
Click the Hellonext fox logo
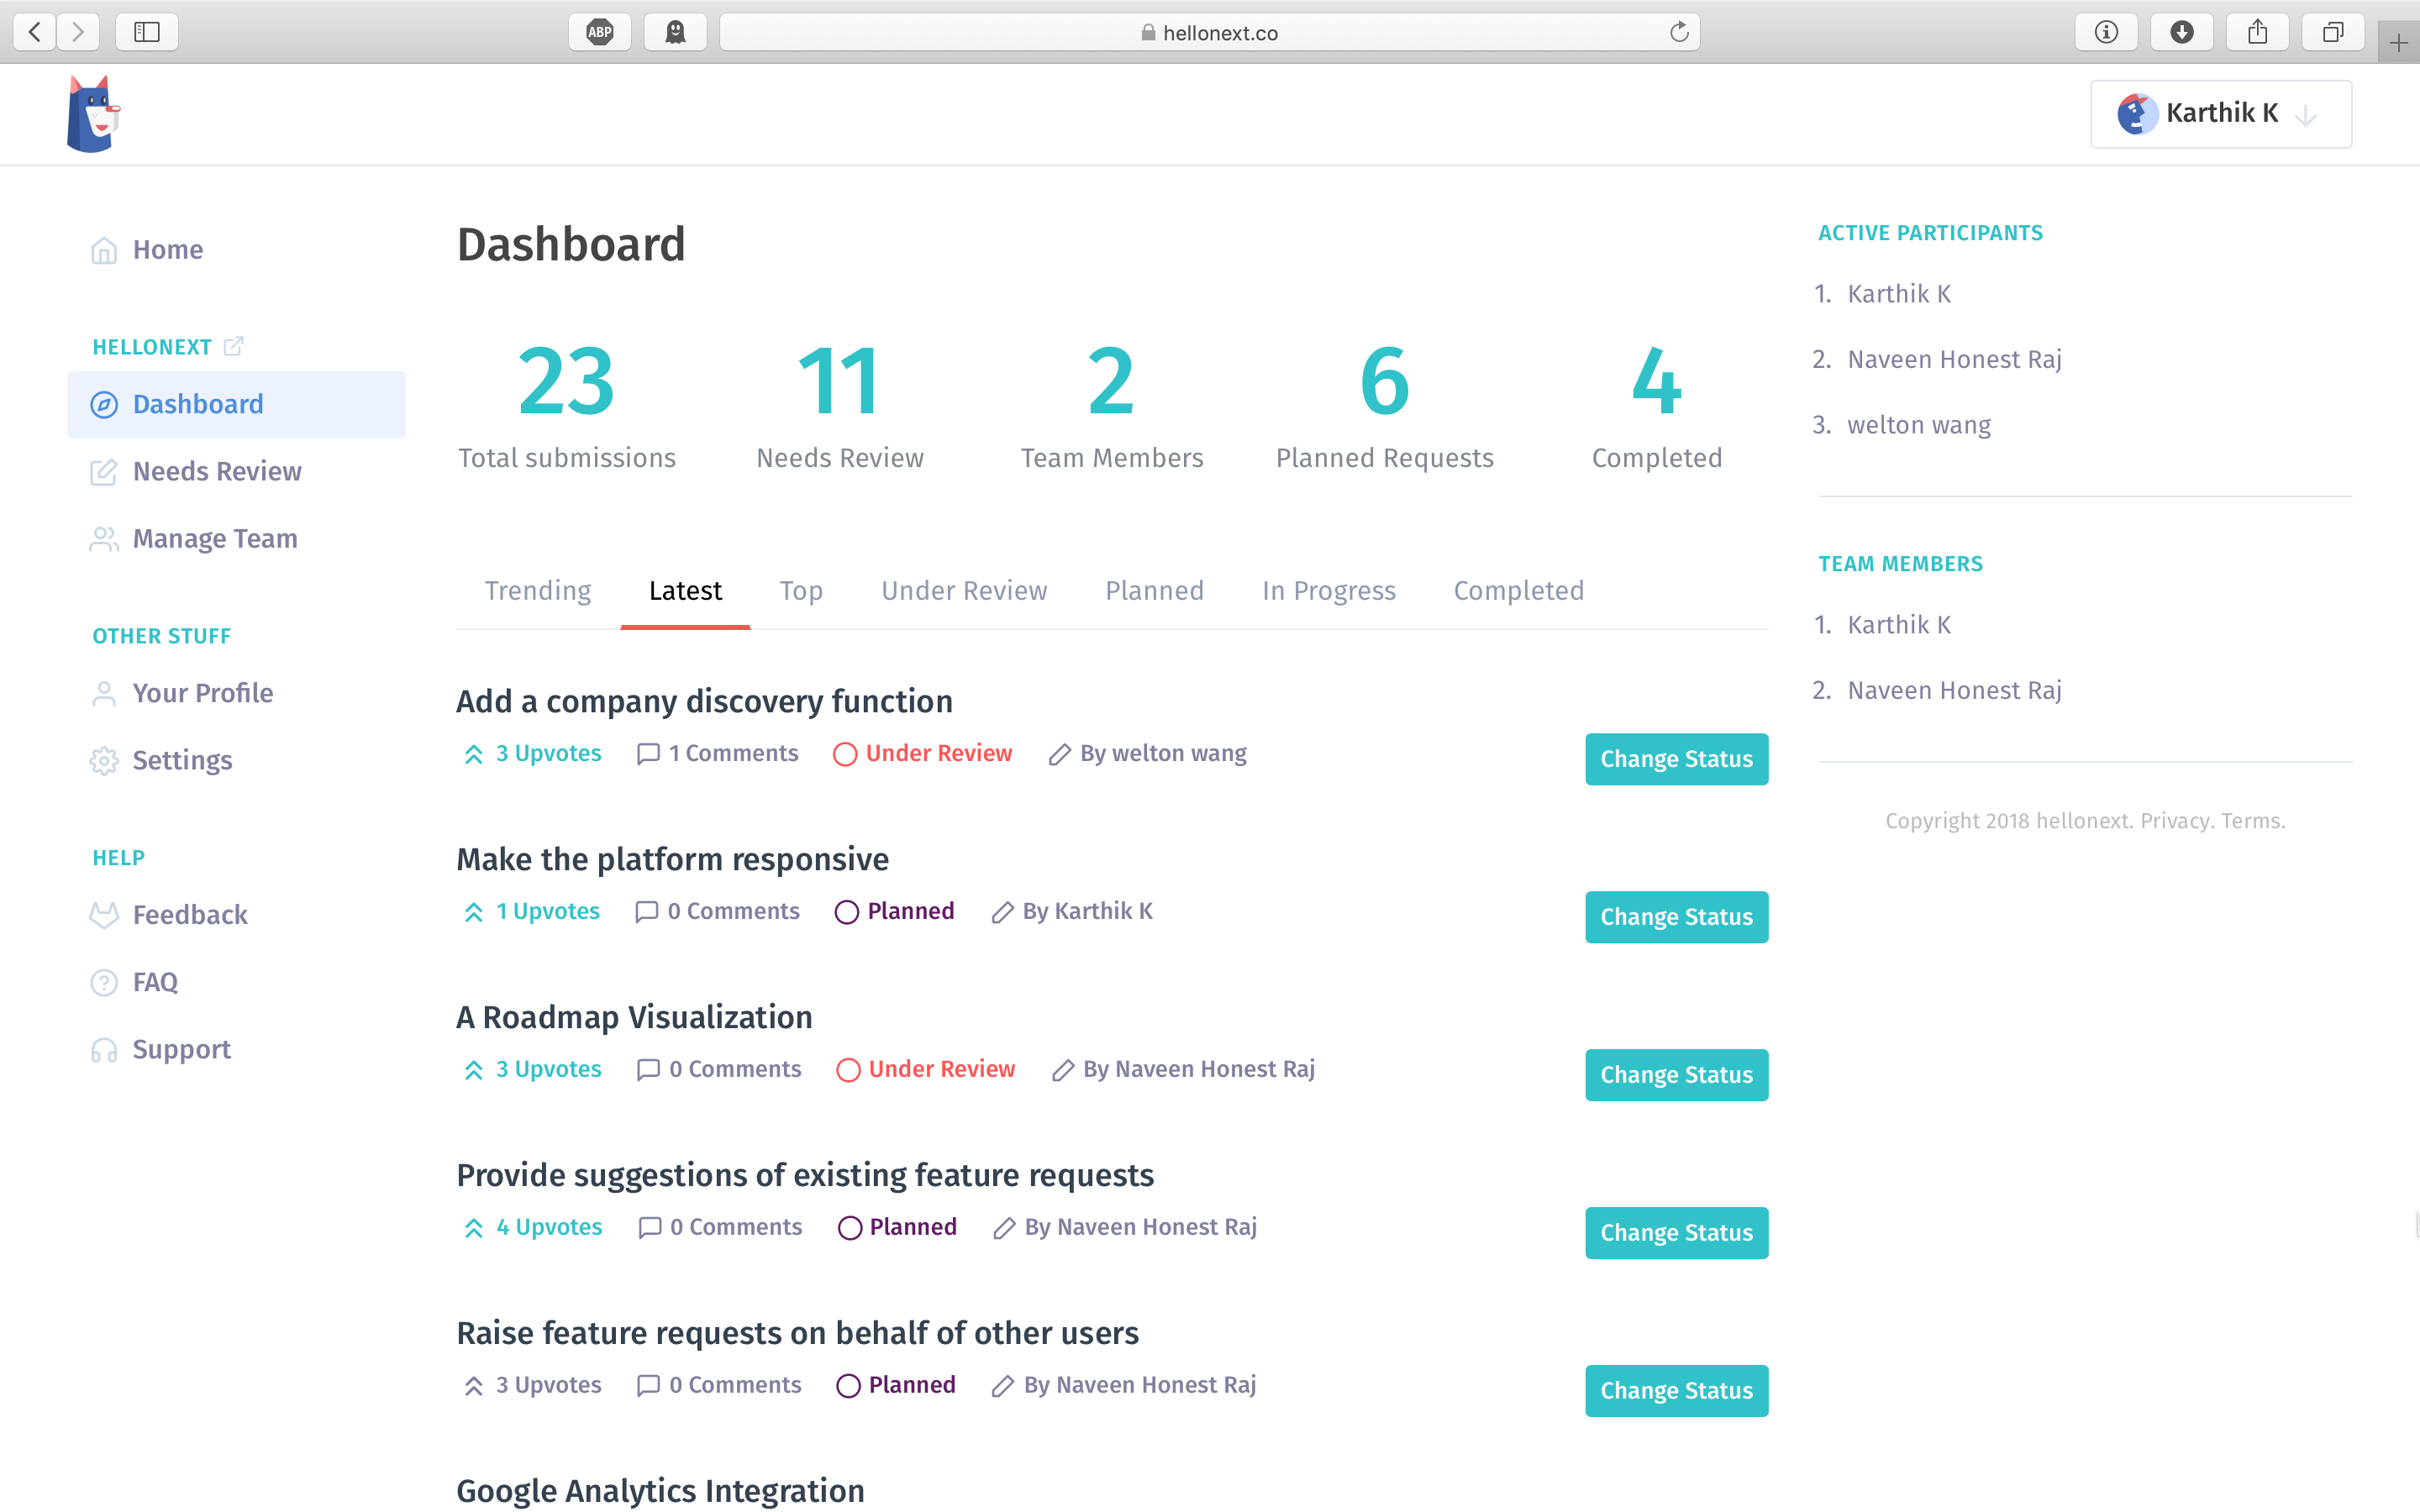pyautogui.click(x=92, y=114)
